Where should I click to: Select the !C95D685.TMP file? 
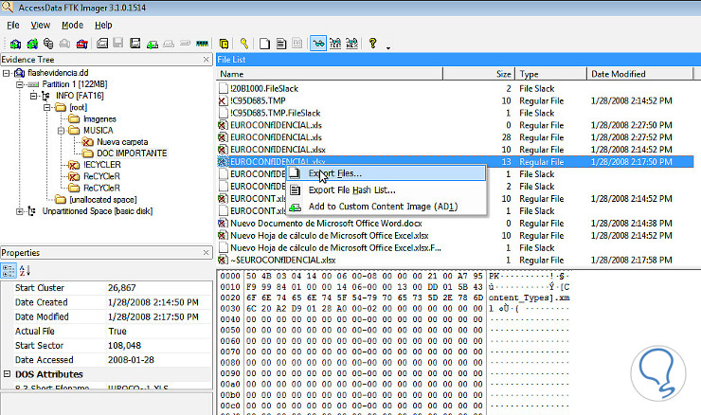point(258,101)
